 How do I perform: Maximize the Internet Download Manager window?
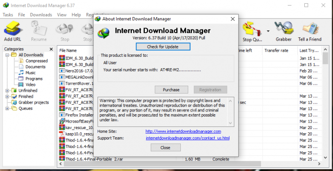click(x=306, y=5)
